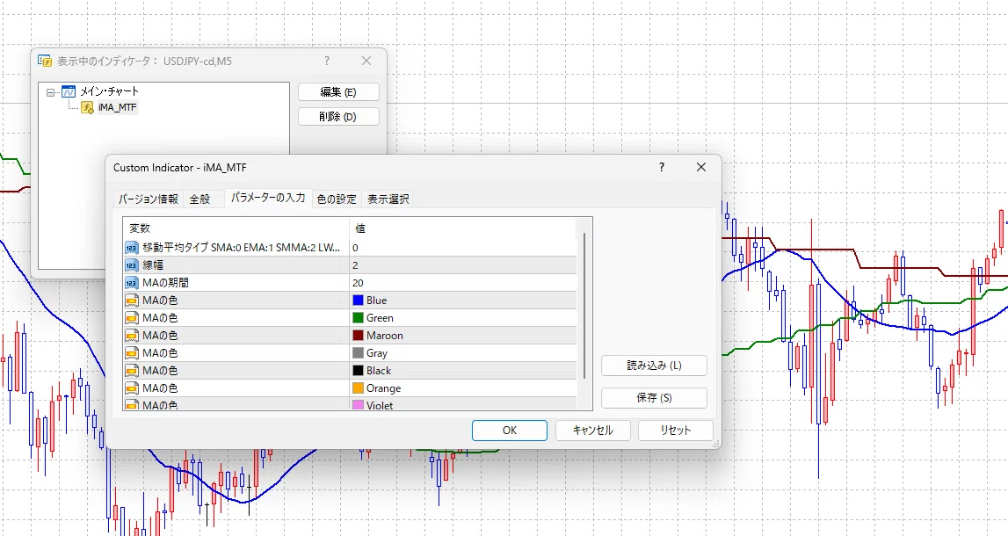Viewport: 1008px width, 536px height.
Task: Click the indicator list window title icon
Action: pyautogui.click(x=44, y=61)
